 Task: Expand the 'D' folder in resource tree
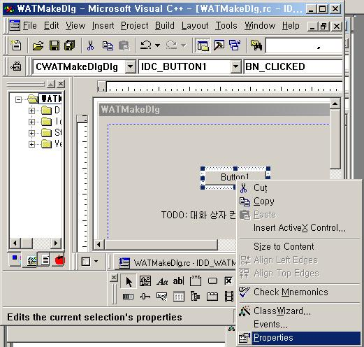(31, 111)
